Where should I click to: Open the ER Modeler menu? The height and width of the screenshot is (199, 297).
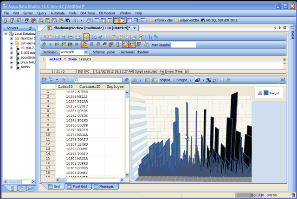pos(107,13)
